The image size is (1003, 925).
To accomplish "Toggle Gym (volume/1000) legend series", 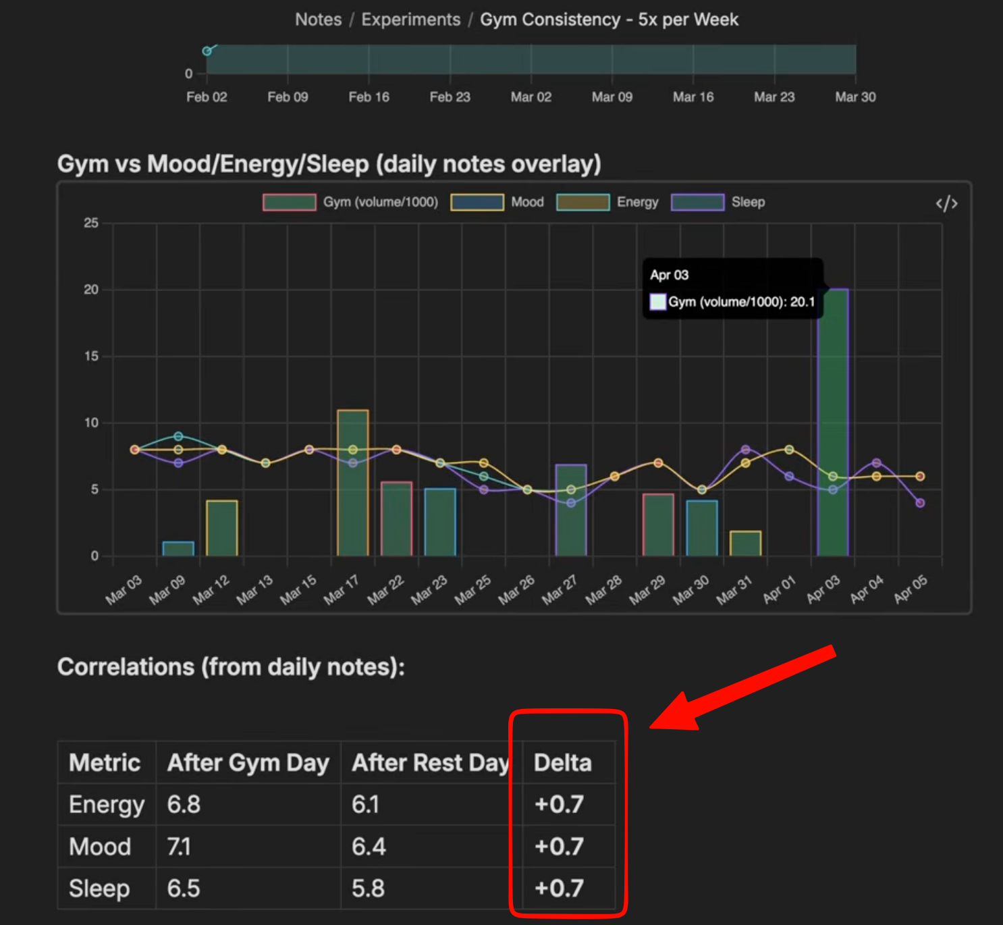I will pyautogui.click(x=351, y=202).
